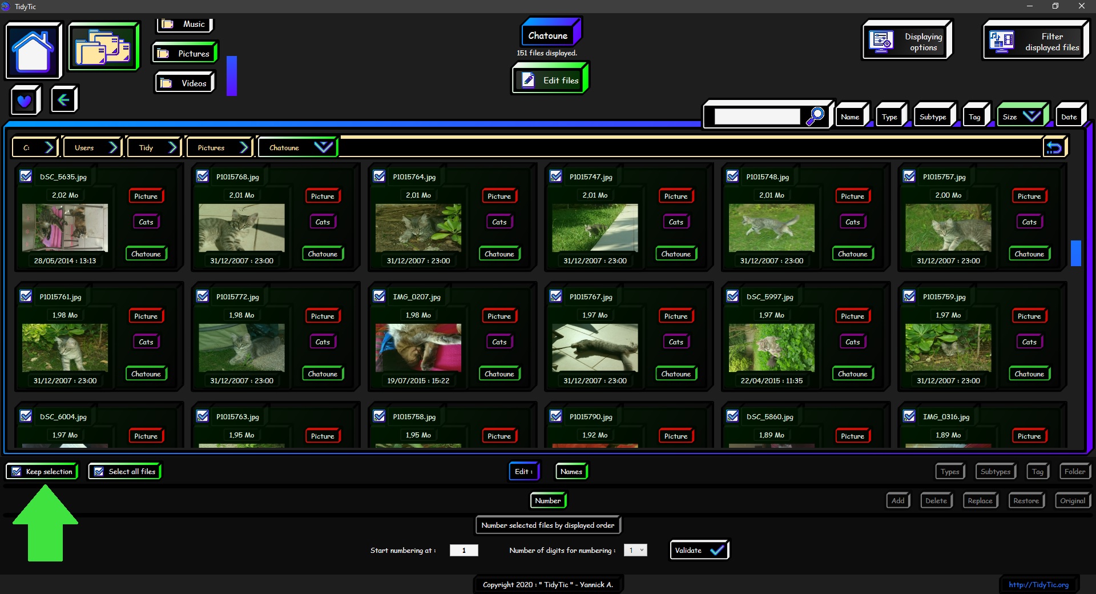
Task: Uncheck file DSC_5635.jpg
Action: point(26,176)
